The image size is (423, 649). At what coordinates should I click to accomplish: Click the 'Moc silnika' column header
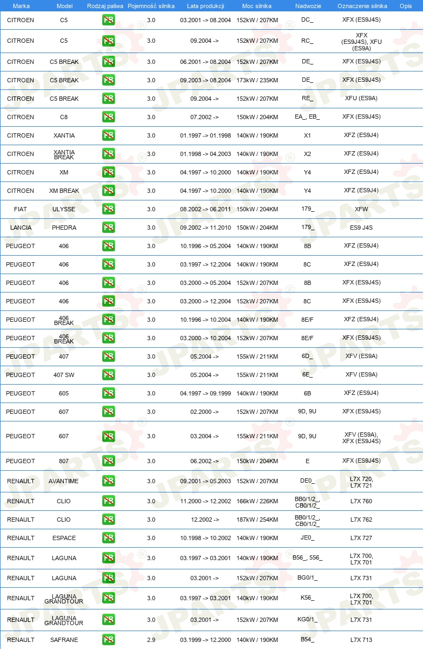257,6
